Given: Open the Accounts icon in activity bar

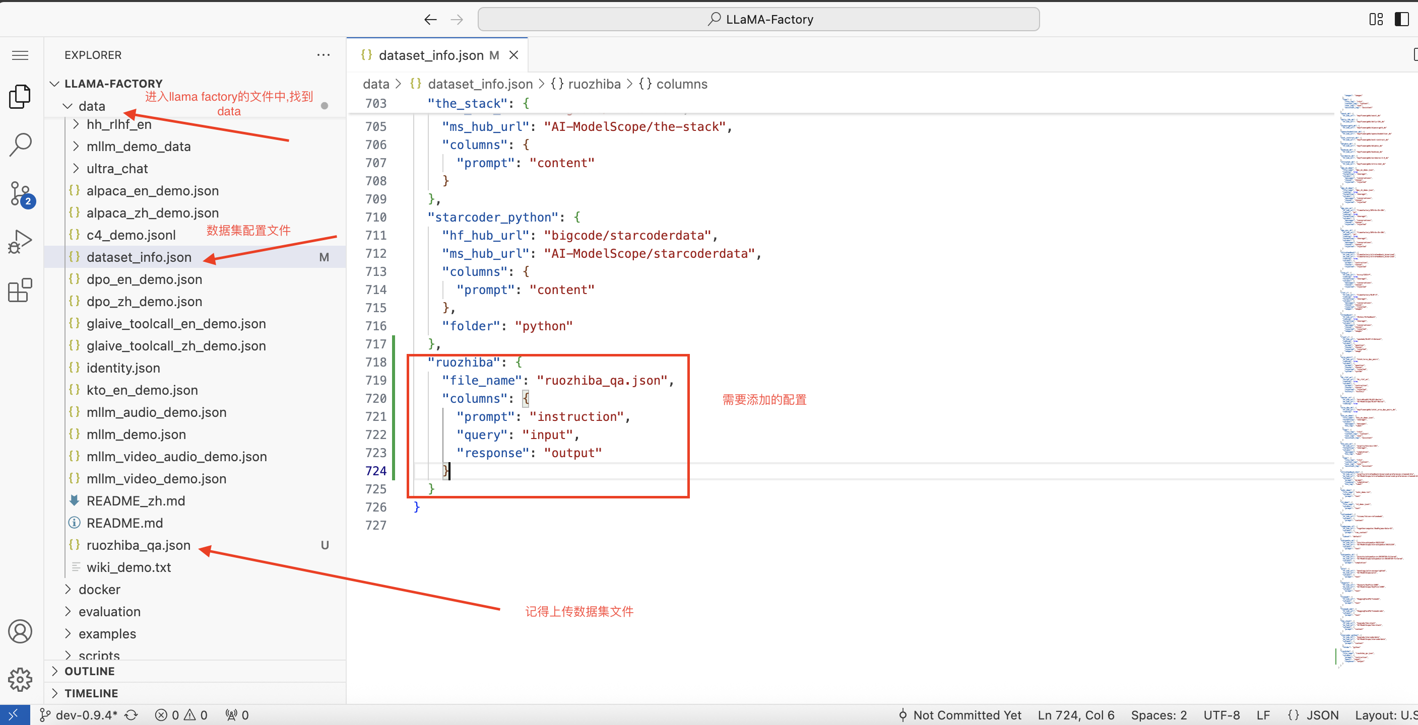Looking at the screenshot, I should (x=20, y=631).
